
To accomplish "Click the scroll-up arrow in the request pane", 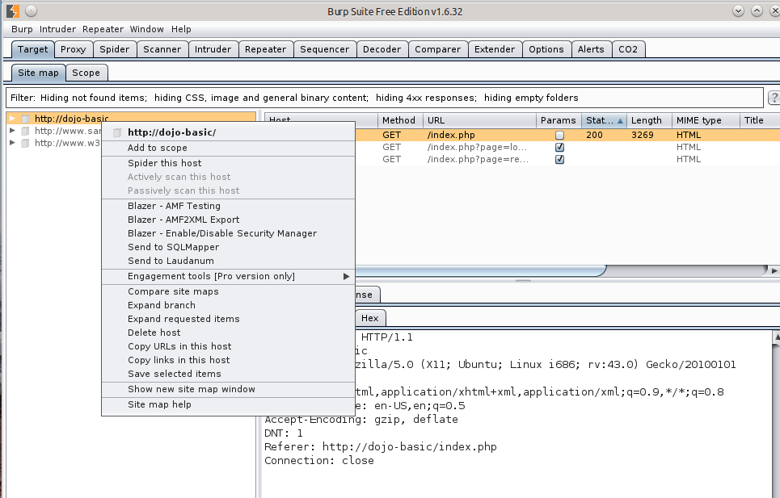I will 774,335.
